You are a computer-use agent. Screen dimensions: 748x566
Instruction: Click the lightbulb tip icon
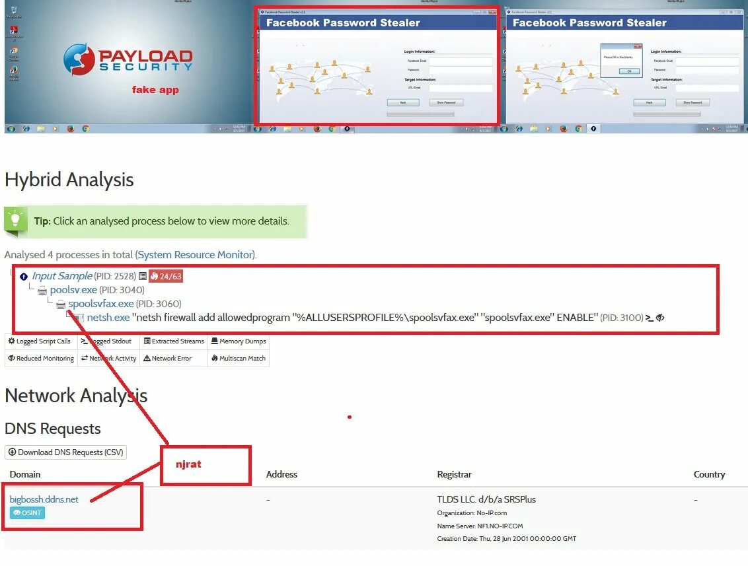coord(15,221)
